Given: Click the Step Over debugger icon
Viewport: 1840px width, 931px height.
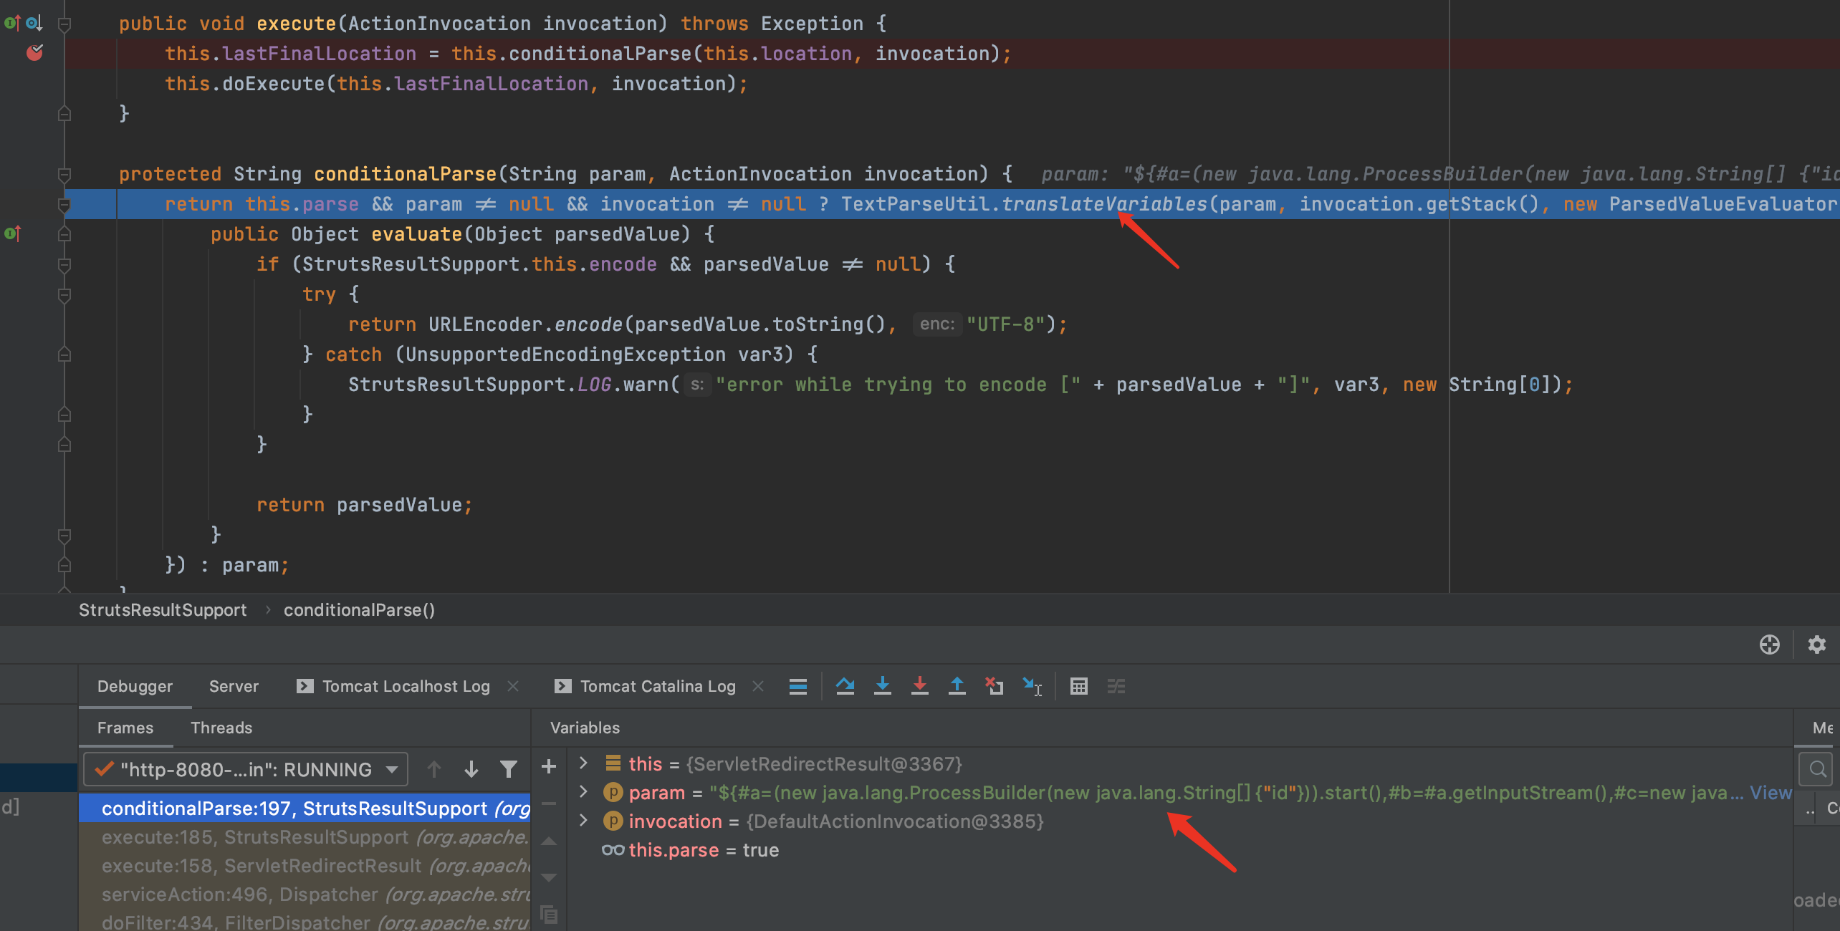Looking at the screenshot, I should (845, 686).
